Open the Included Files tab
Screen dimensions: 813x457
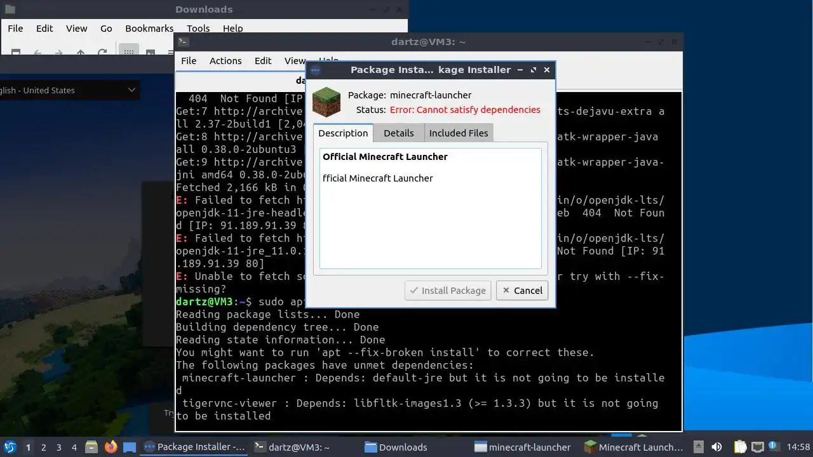point(459,133)
